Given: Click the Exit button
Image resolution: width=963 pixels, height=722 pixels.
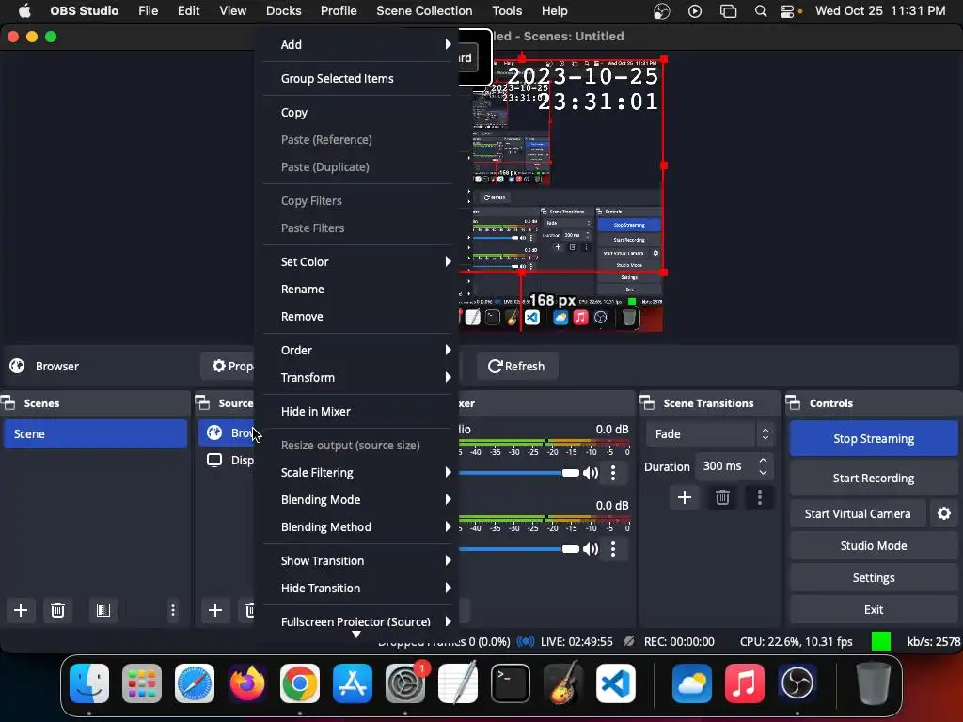Looking at the screenshot, I should 874,609.
